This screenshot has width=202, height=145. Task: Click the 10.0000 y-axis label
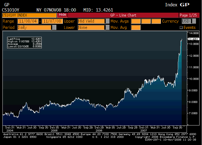click(194, 79)
